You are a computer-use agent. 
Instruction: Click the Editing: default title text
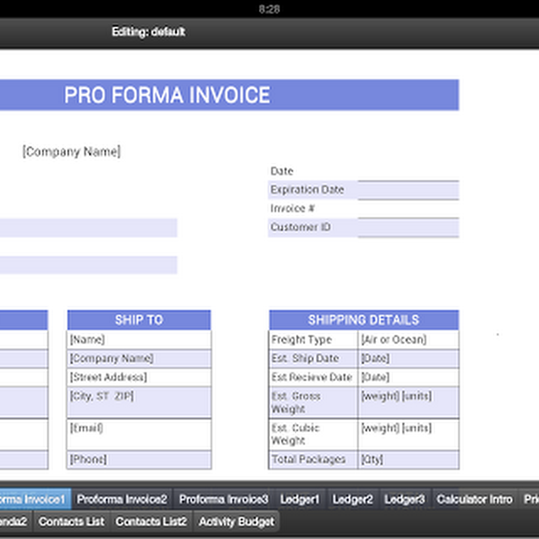coord(149,32)
